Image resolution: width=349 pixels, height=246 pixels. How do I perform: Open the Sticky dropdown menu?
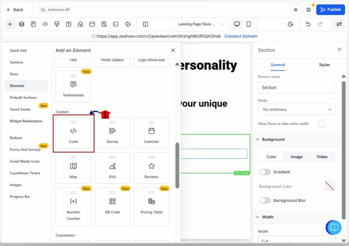tap(297, 109)
